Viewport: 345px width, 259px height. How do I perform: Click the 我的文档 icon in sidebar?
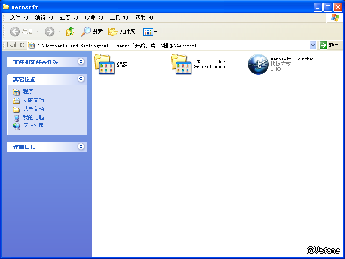pos(16,101)
